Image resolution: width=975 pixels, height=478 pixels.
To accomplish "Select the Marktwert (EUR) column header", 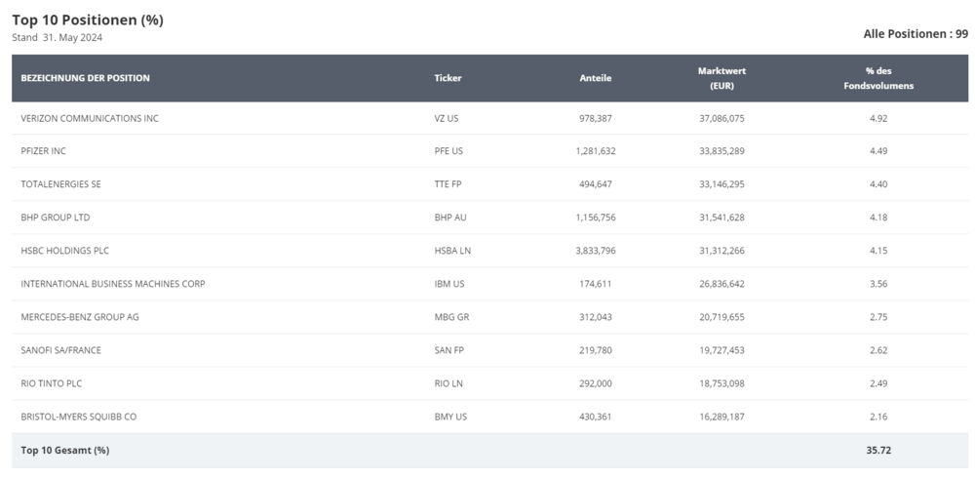I will [x=721, y=78].
